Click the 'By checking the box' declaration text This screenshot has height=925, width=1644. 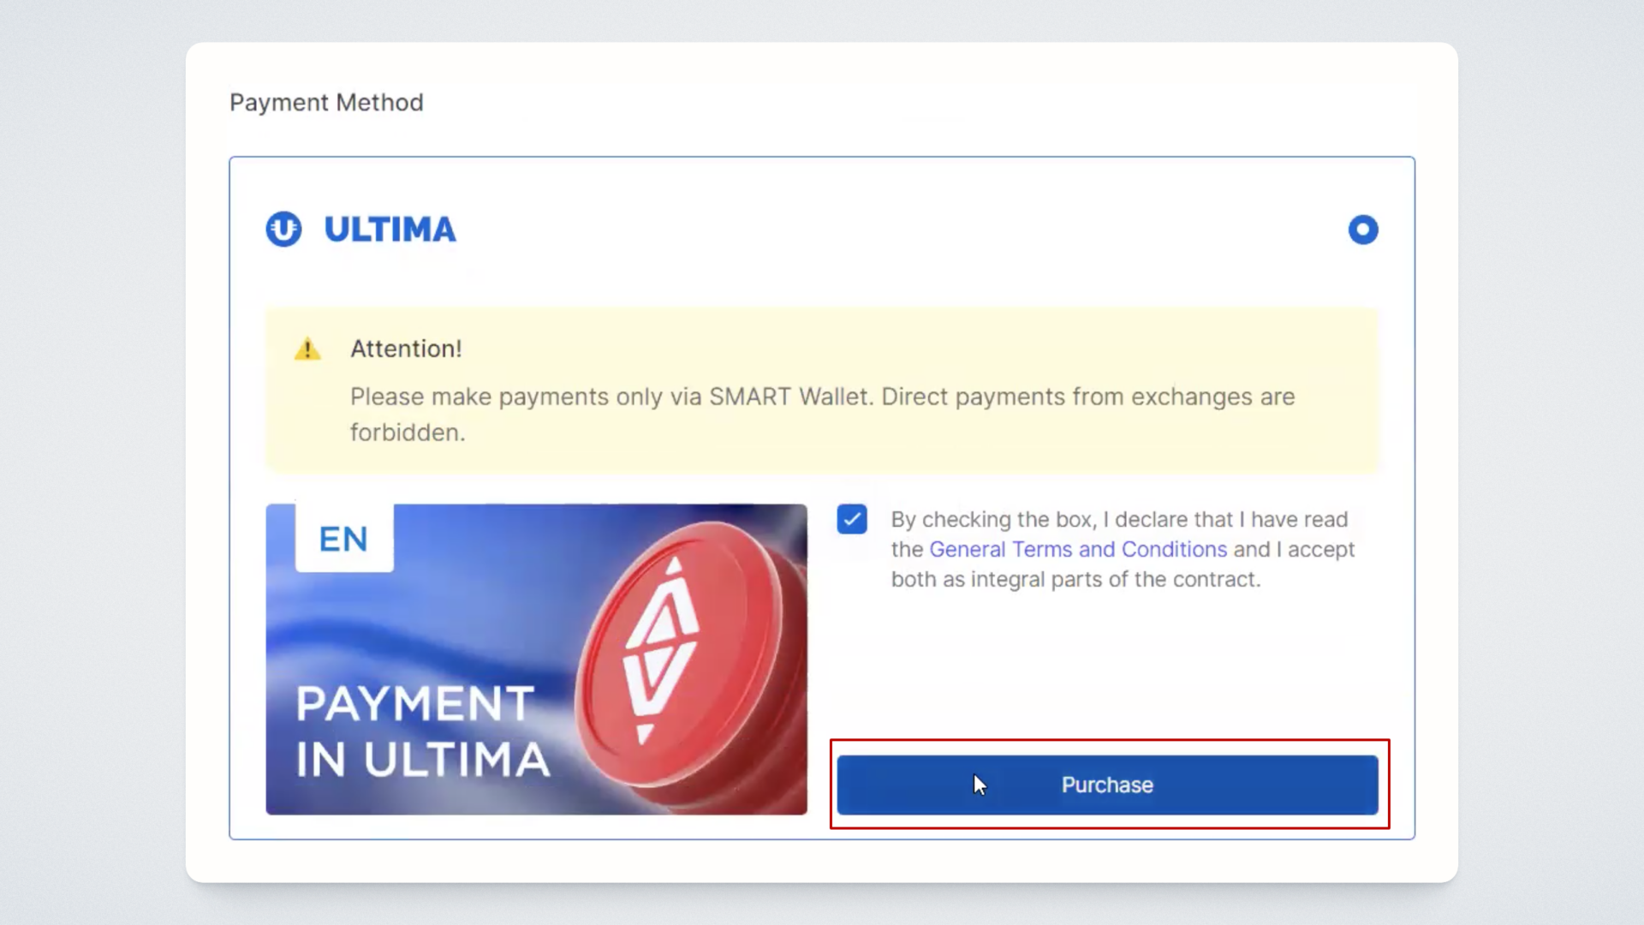pyautogui.click(x=1118, y=520)
